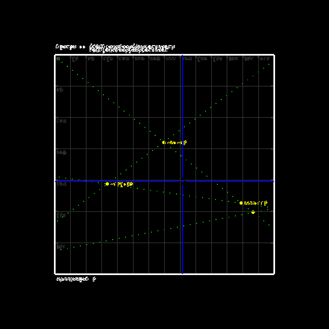
Task: Click the top-right corner column label
Action: tap(265, 59)
